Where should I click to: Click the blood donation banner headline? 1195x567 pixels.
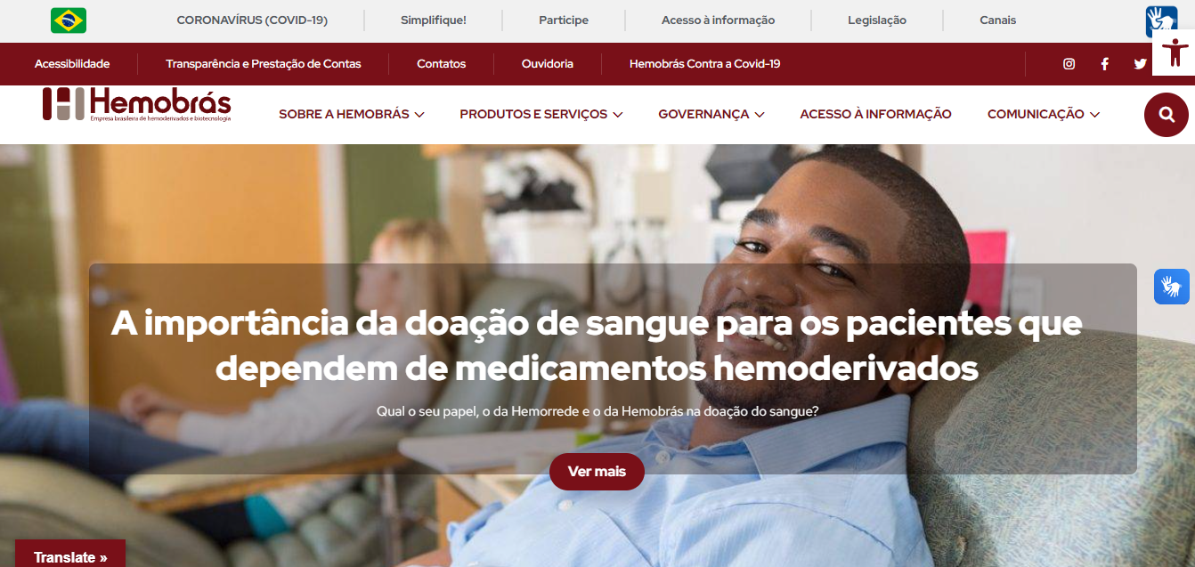click(597, 344)
